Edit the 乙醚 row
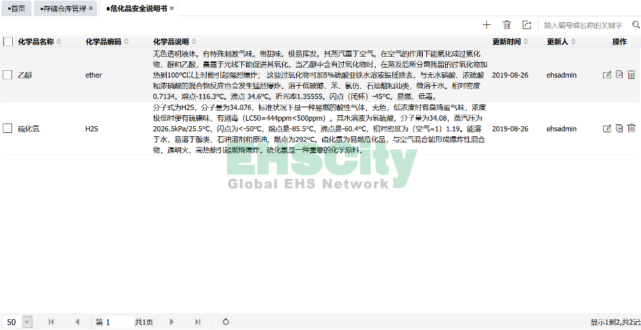The height and width of the screenshot is (330, 641). (x=607, y=74)
